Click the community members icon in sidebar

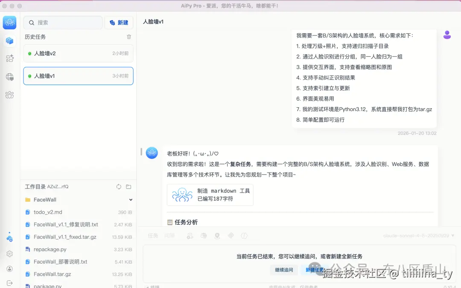coord(10,94)
